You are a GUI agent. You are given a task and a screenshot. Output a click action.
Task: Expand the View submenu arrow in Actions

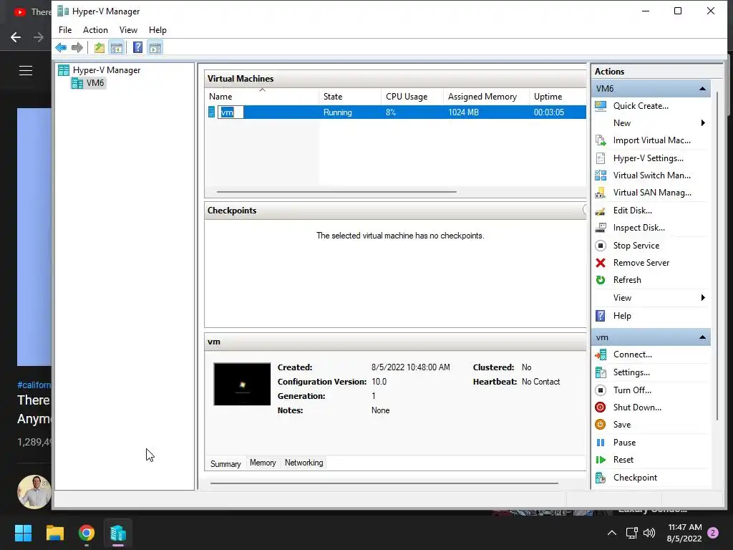[703, 298]
